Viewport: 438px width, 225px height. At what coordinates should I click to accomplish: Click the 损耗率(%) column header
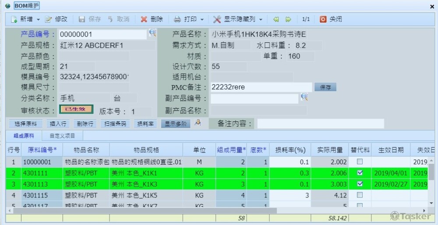pyautogui.click(x=290, y=150)
